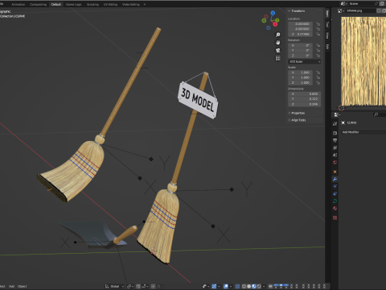Viewport: 386px width, 290px height.
Task: Open the green Object Constraints tab icon
Action: (335, 201)
